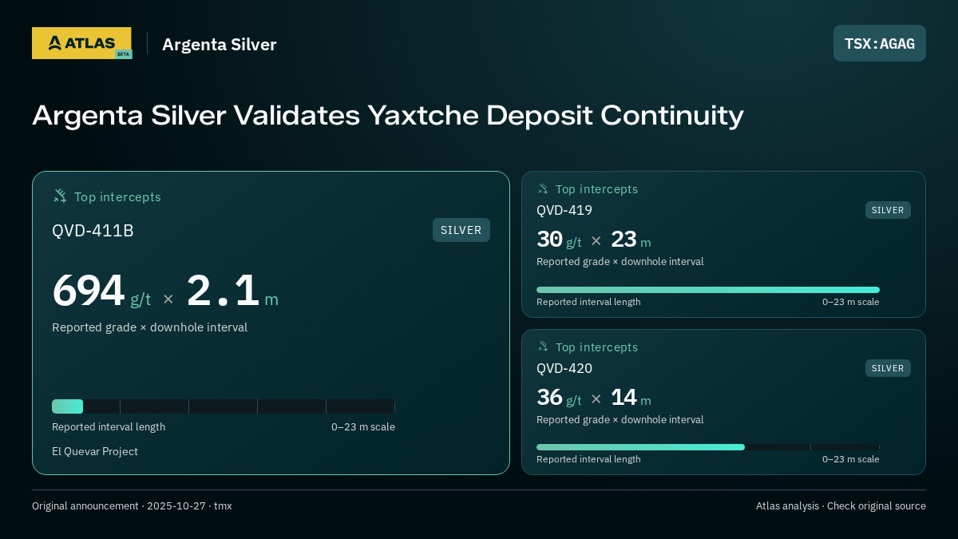Screen dimensions: 958x539
Task: Click the QVD-419 interval length bar
Action: 708,290
